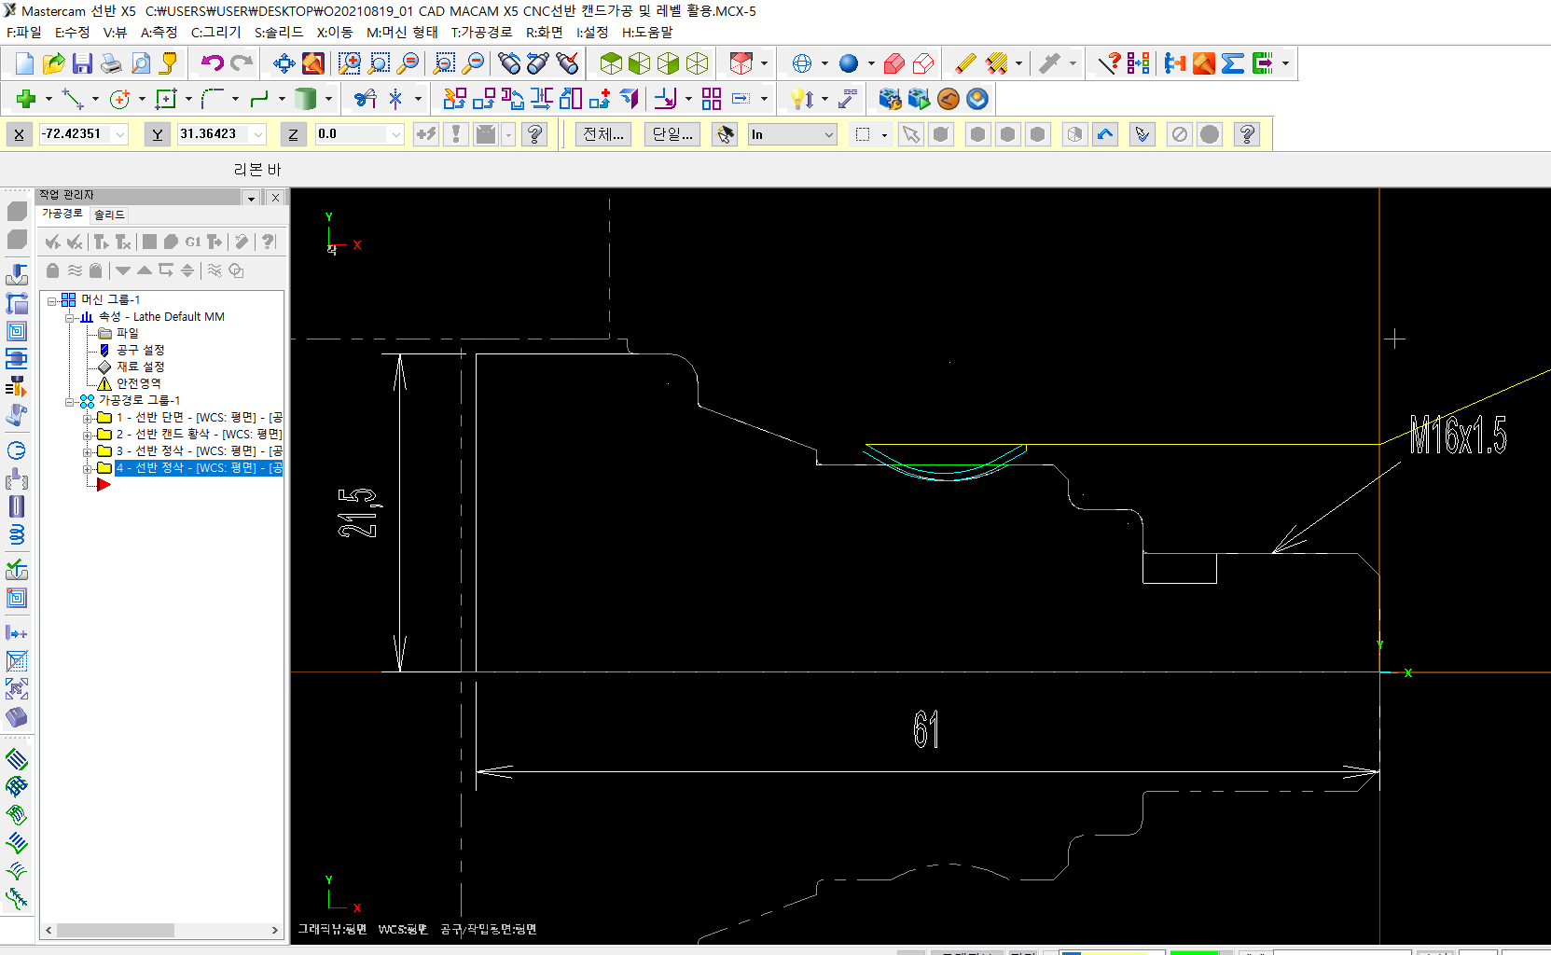This screenshot has height=955, width=1551.
Task: Open the X coordinate dropdown
Action: (120, 134)
